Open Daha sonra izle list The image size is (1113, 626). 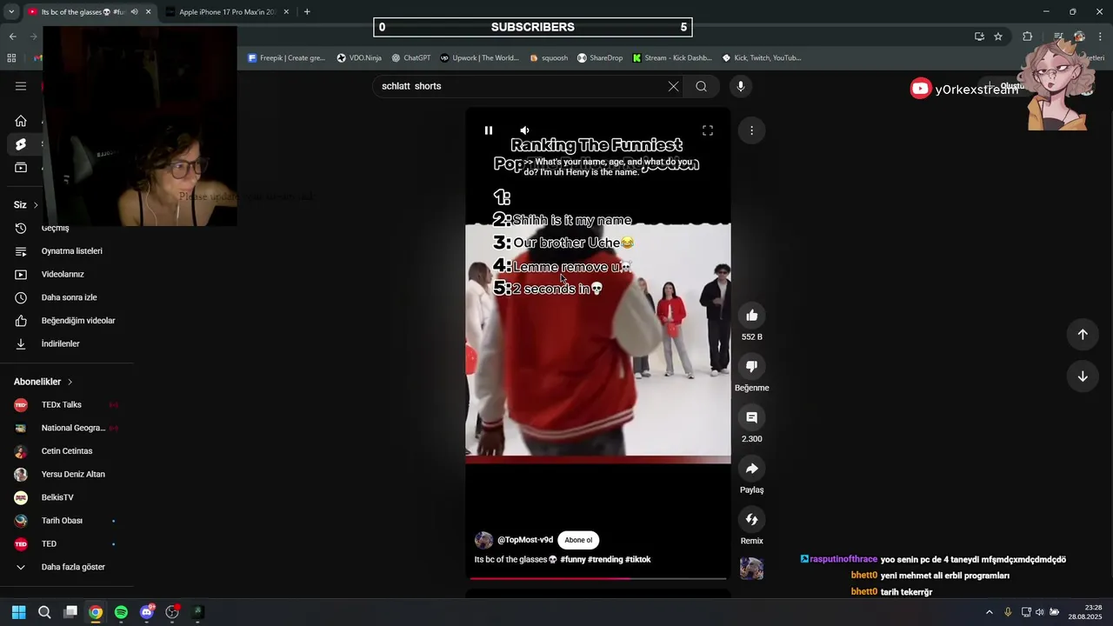coord(67,297)
